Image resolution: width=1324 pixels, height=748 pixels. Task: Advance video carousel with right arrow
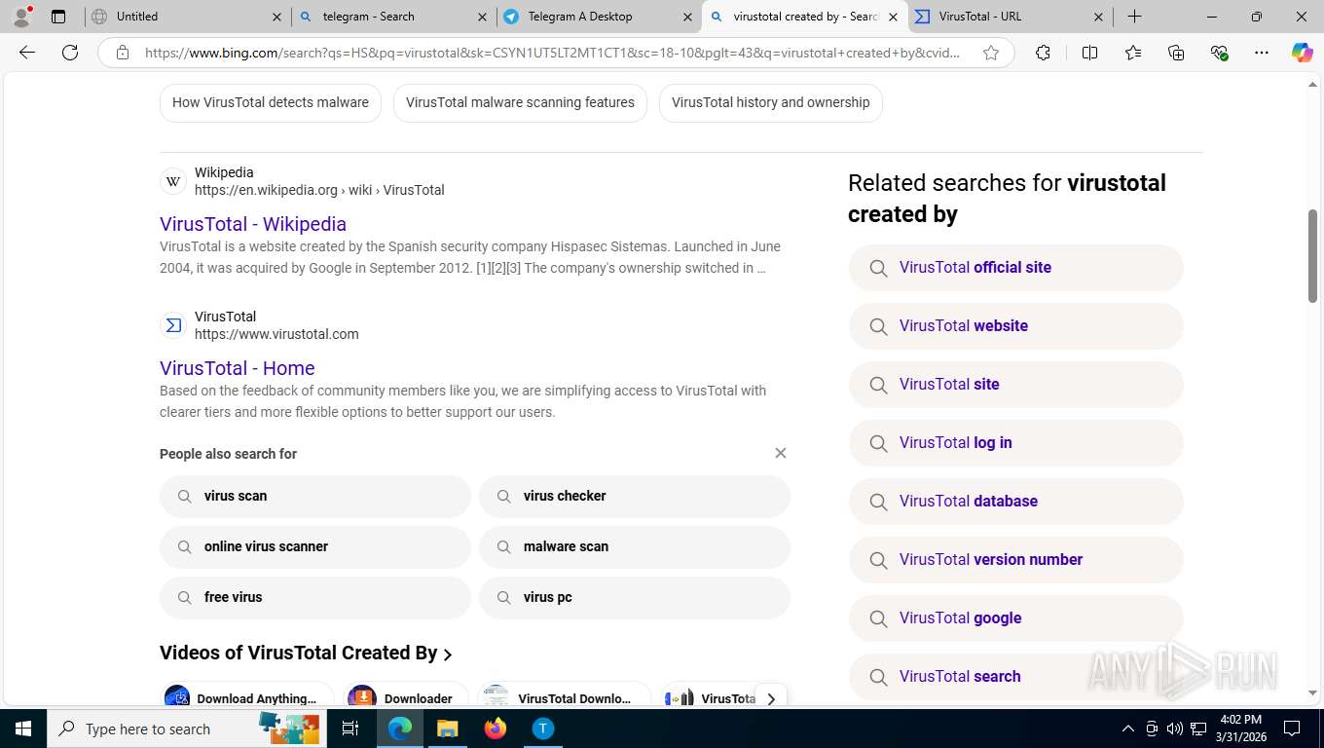tap(771, 698)
